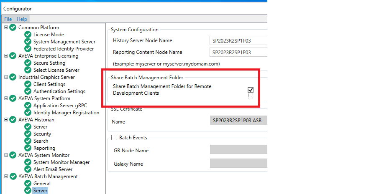
Task: Click check icon beside AVEVA System Monitor
Action: (13, 155)
